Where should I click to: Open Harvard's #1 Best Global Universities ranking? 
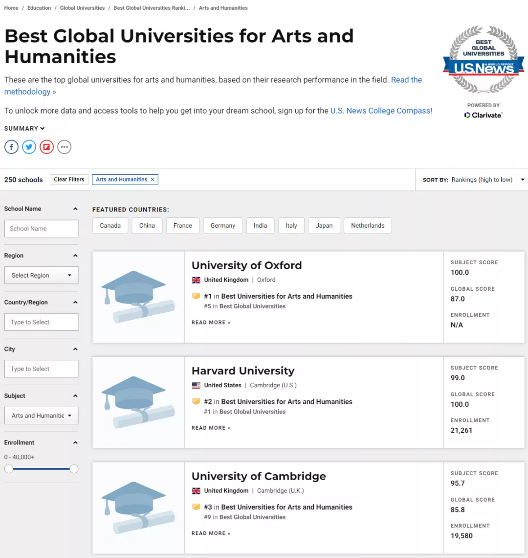[244, 411]
